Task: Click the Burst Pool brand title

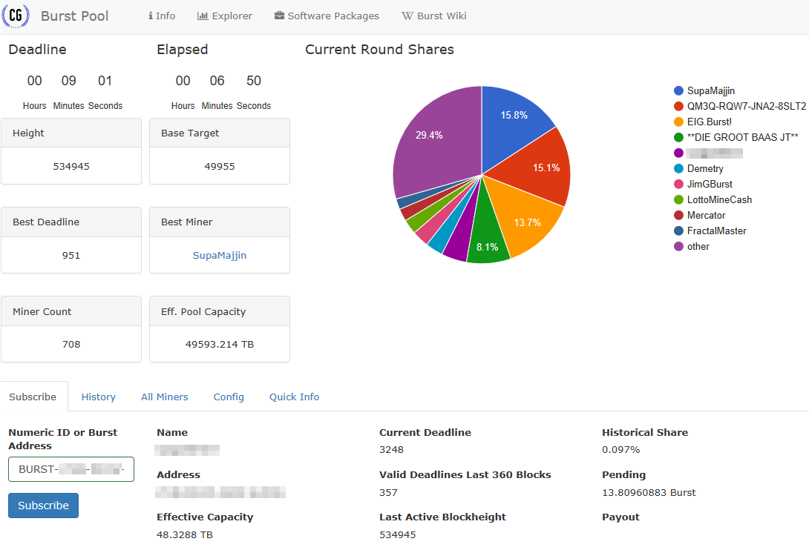Action: tap(74, 16)
